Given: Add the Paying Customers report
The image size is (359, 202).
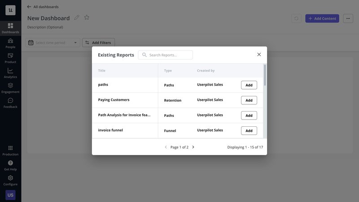Looking at the screenshot, I should (249, 100).
